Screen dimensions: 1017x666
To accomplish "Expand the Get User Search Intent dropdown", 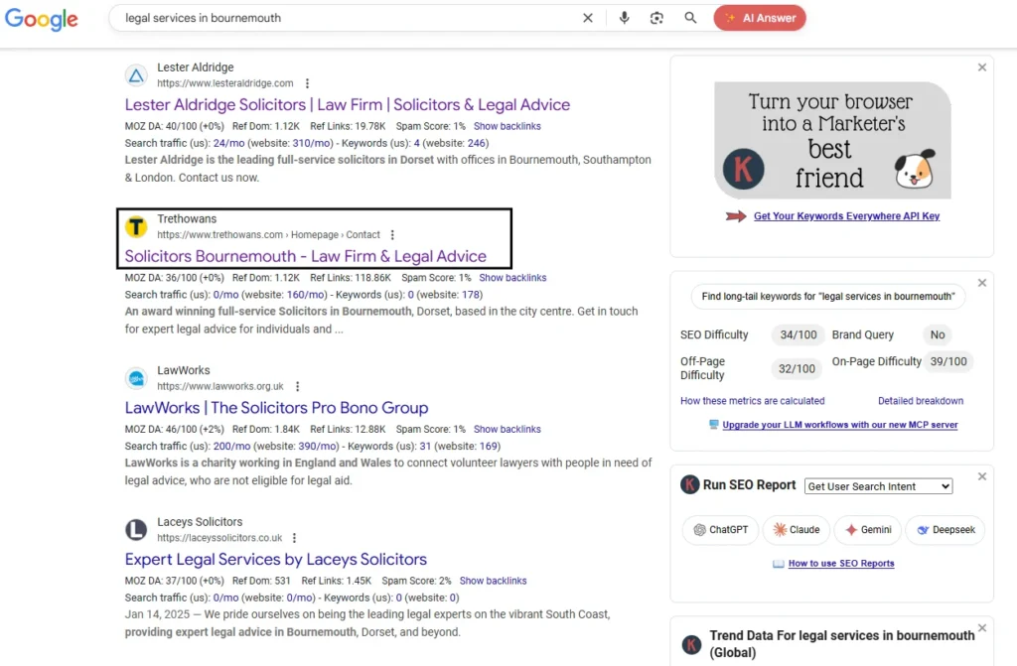I will coord(878,486).
